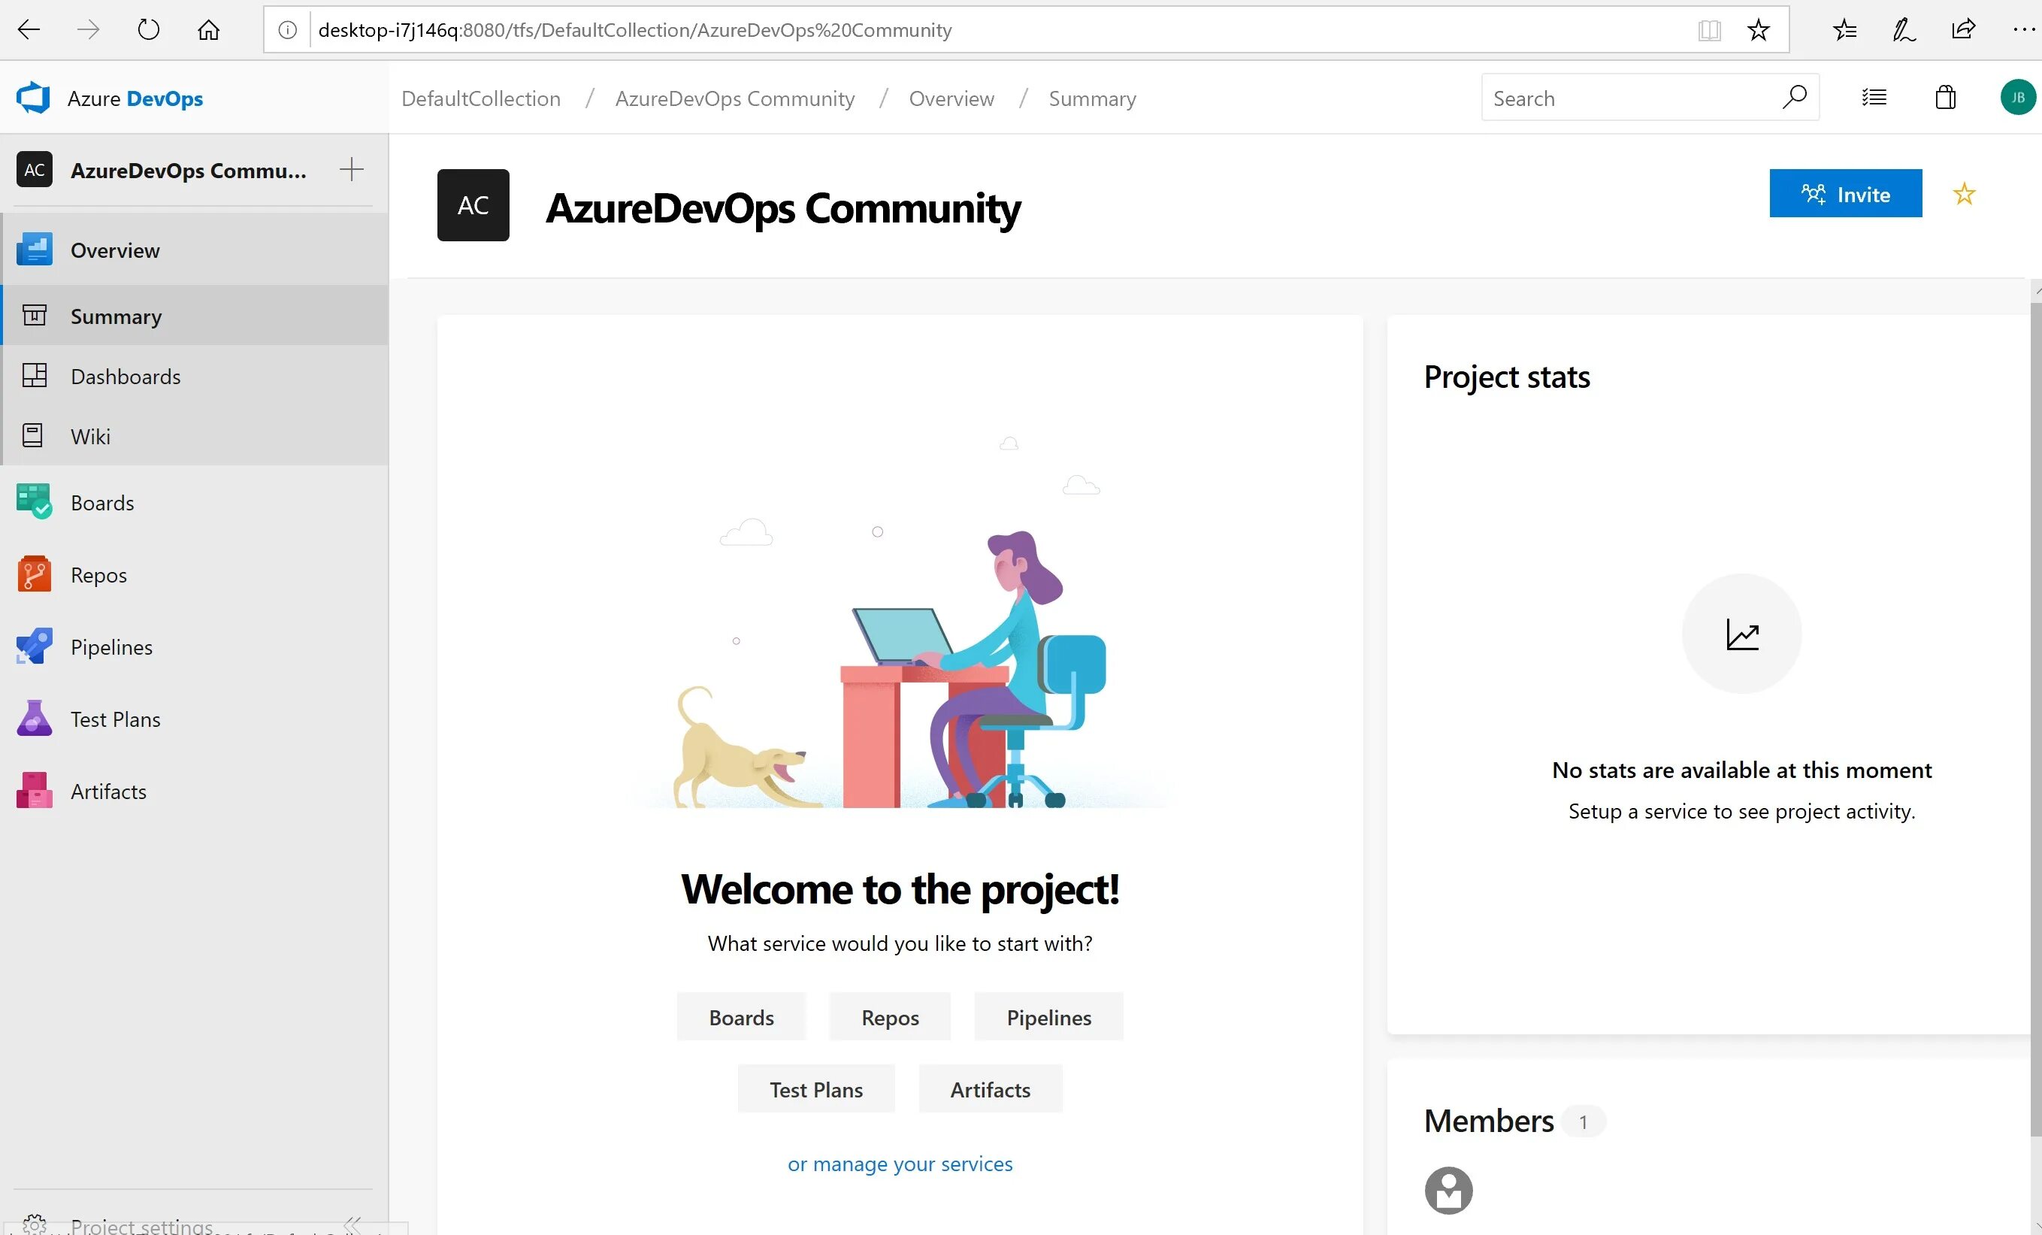Open the work items list icon
The image size is (2042, 1235).
click(x=1874, y=98)
